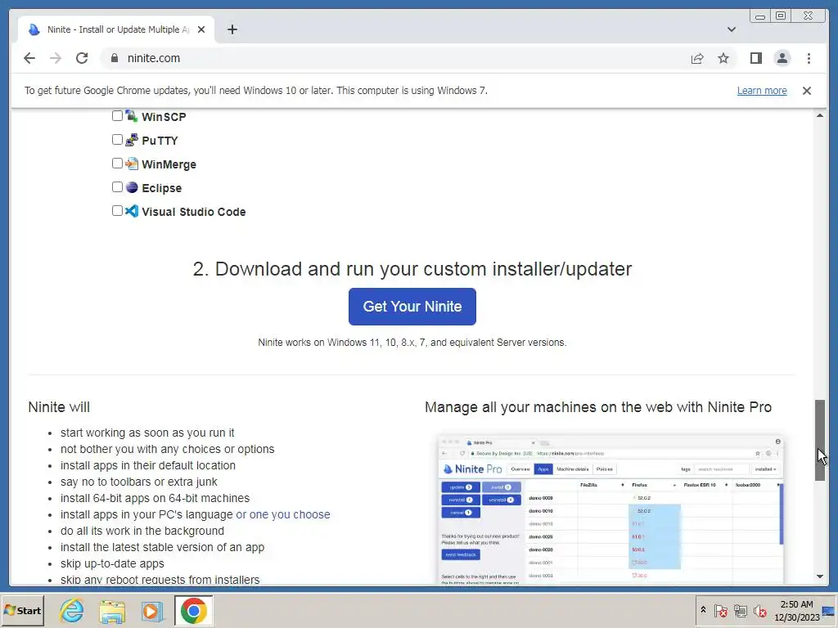
Task: Open the tab search dropdown
Action: click(x=732, y=29)
